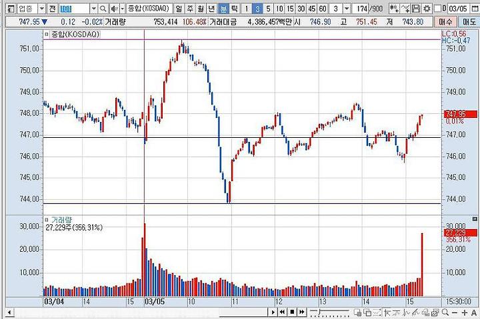
Task: Select the 년 (yearly) period tab
Action: point(211,9)
